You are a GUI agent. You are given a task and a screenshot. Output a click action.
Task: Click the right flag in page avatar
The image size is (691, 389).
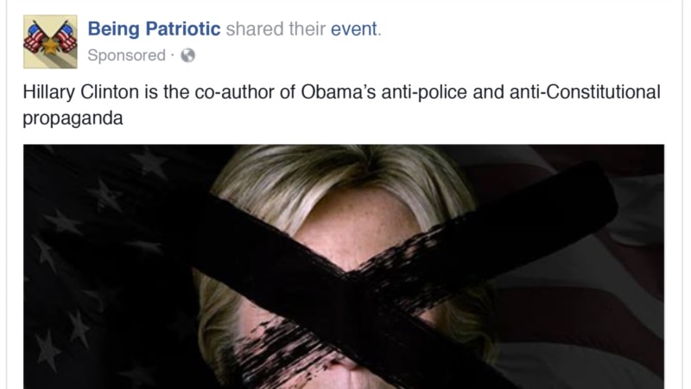64,37
